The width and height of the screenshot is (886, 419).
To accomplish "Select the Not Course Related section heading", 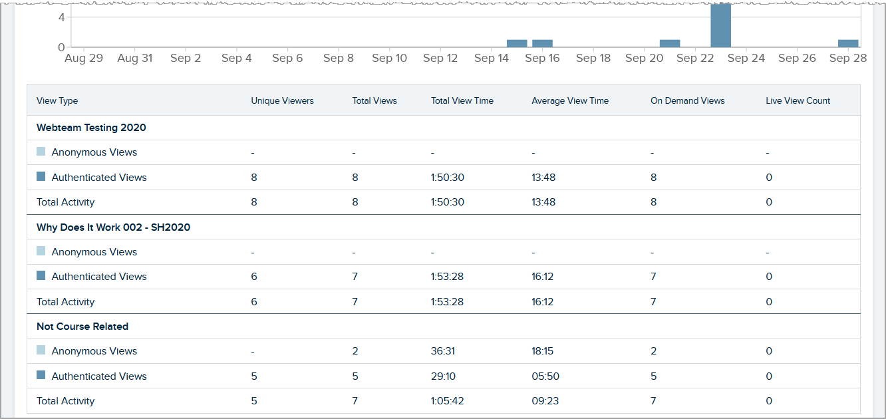I will pos(82,327).
